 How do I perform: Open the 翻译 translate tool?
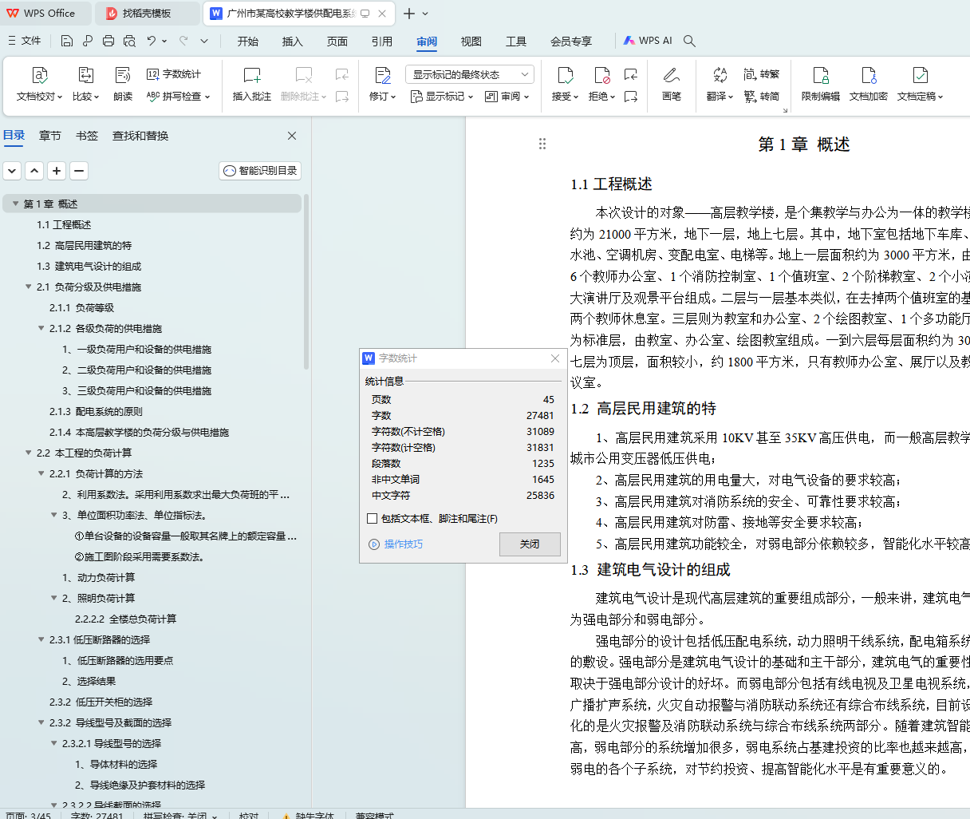720,84
